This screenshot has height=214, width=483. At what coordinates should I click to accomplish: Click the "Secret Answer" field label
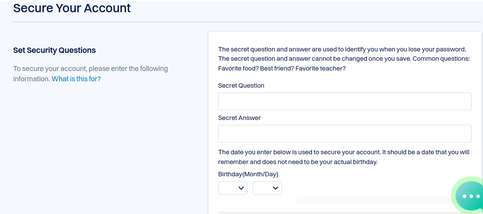click(x=239, y=118)
